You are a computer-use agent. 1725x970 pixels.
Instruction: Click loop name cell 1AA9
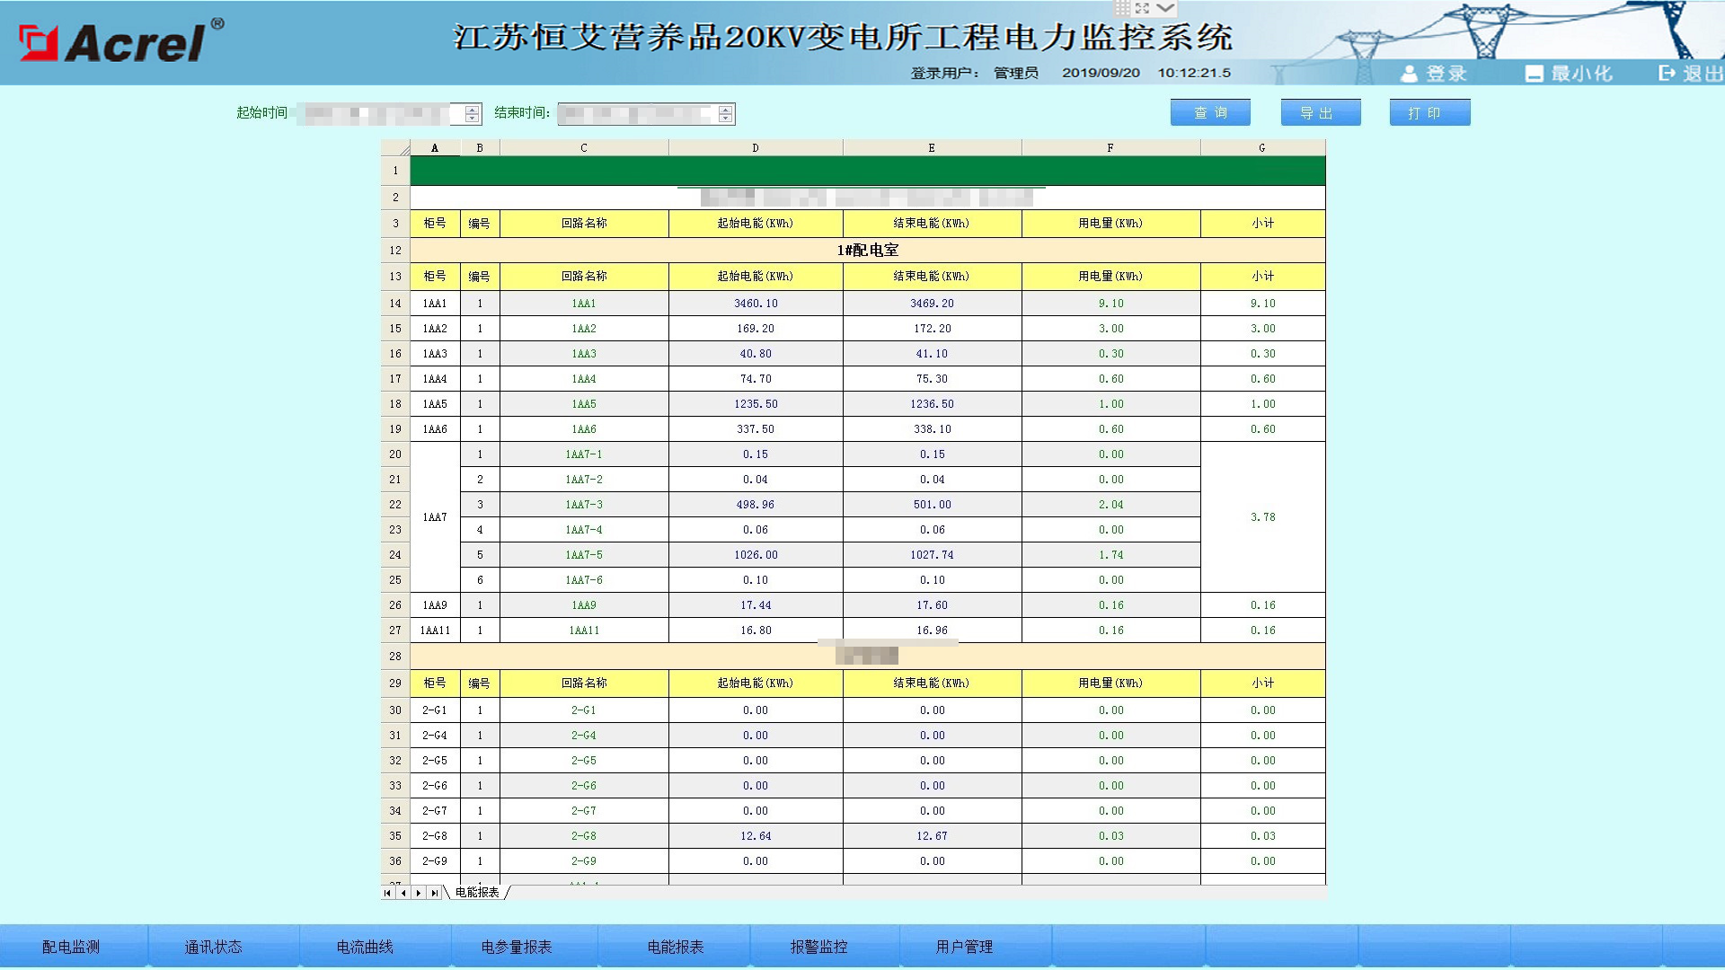584,605
